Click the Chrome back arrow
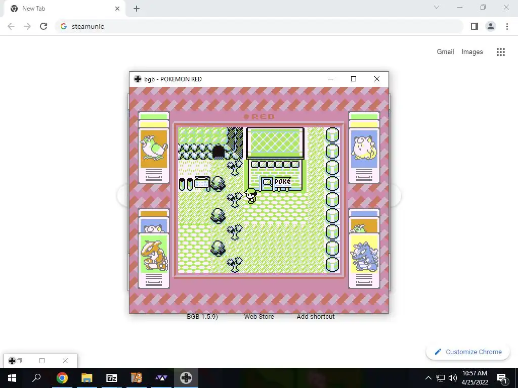Screen dimensions: 518x388 pyautogui.click(x=11, y=26)
